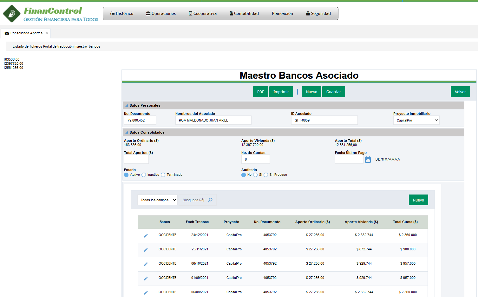Screen dimensions: 478x297
Task: Click the $ 900.000 total cuota cell
Action: 408,249
